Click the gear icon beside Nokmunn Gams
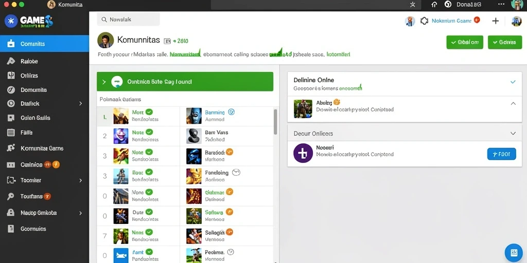Image resolution: width=527 pixels, height=263 pixels. pos(424,21)
